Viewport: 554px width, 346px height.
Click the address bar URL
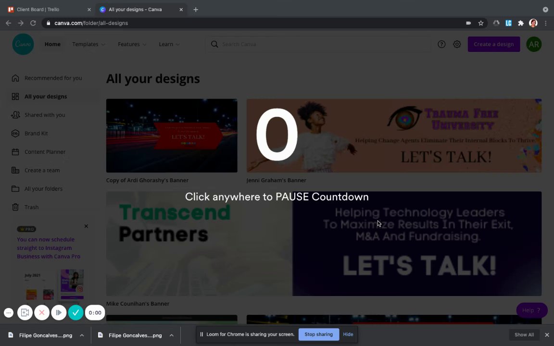(91, 23)
